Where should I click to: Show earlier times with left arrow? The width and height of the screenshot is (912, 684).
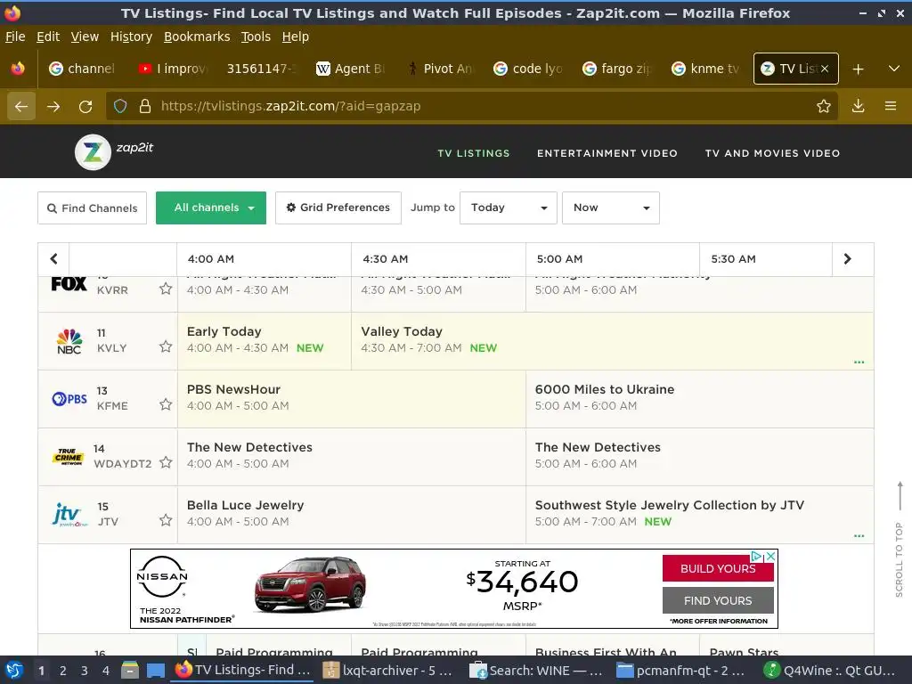53,259
